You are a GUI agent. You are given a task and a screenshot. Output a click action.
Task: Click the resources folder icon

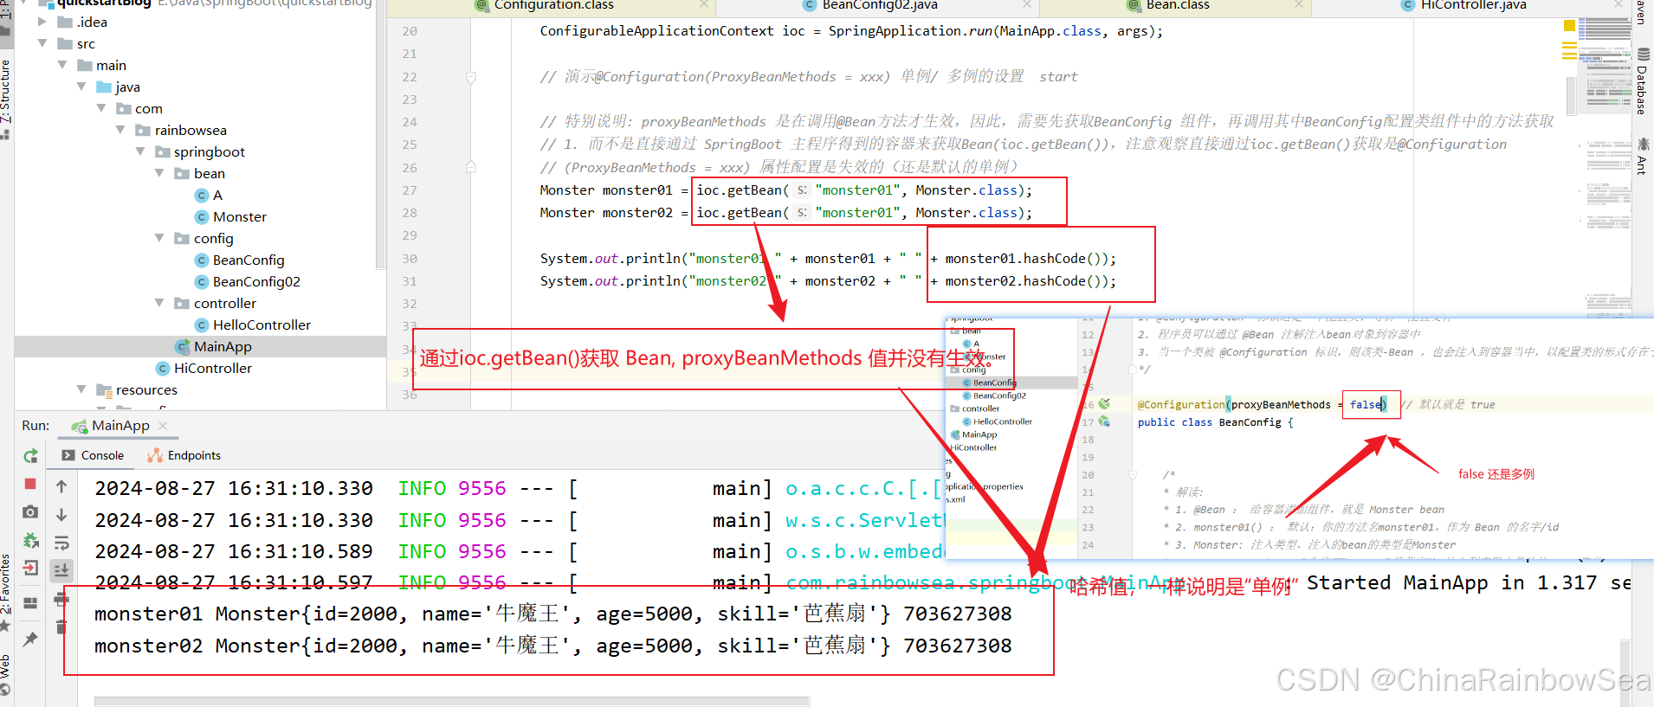click(105, 389)
